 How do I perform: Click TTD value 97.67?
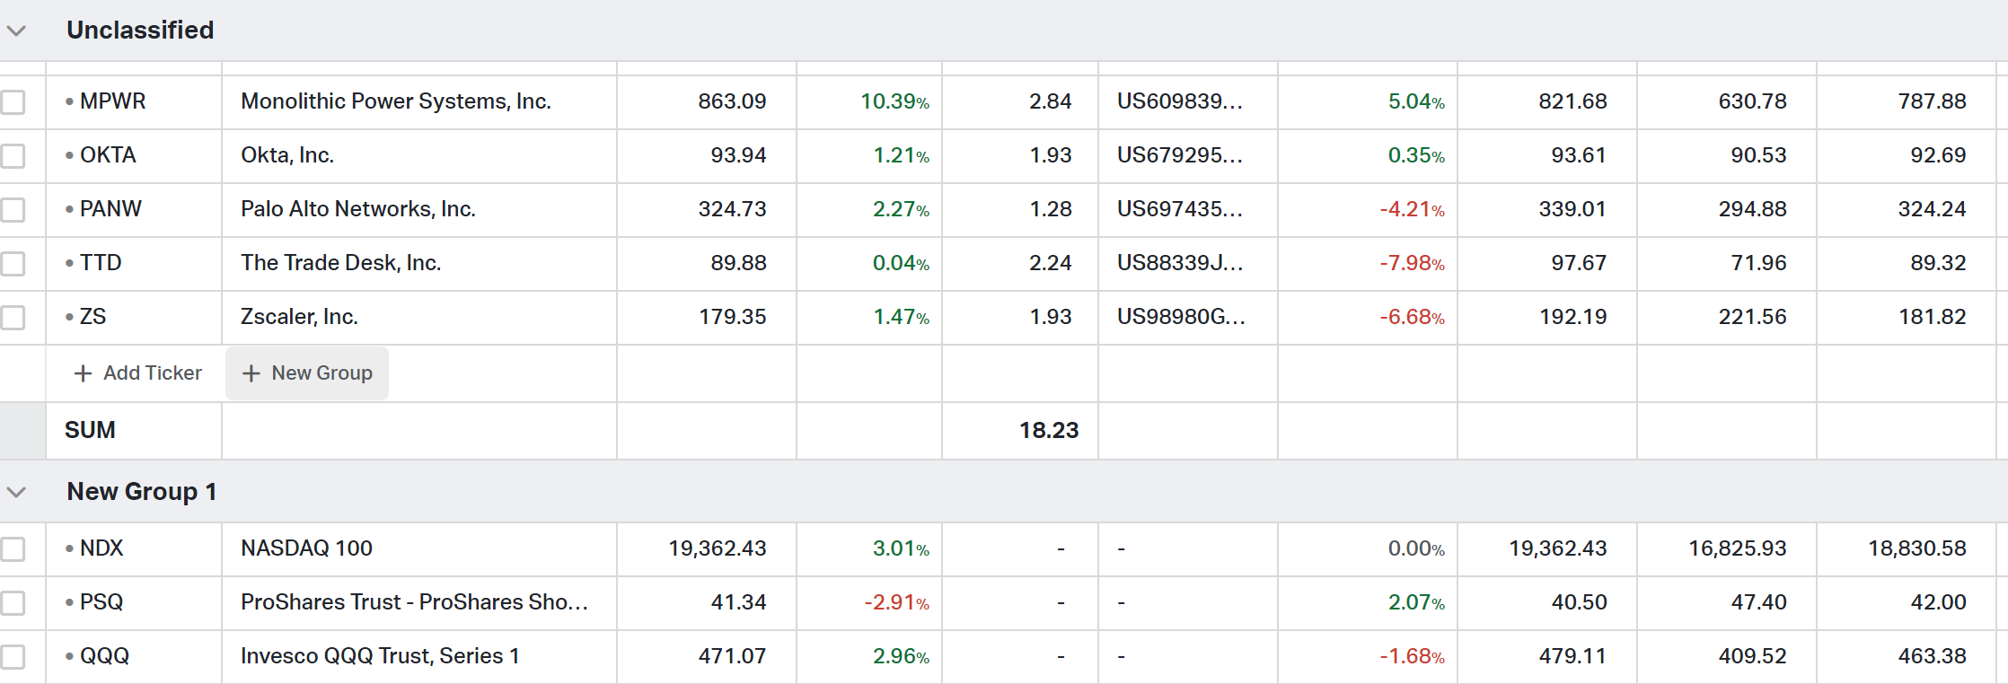(1579, 263)
